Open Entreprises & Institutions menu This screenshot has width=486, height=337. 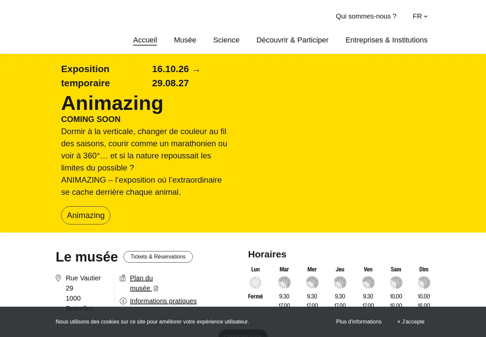click(386, 40)
